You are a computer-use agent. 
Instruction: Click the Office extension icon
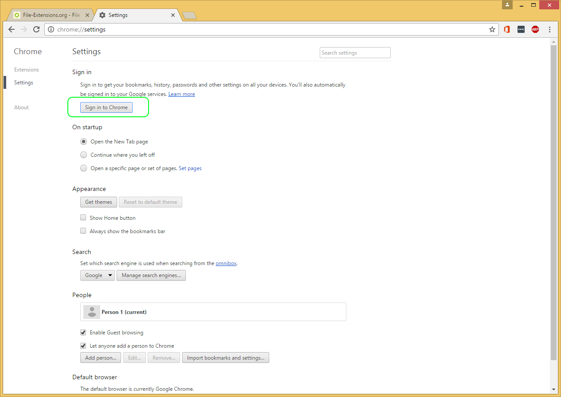tap(506, 29)
